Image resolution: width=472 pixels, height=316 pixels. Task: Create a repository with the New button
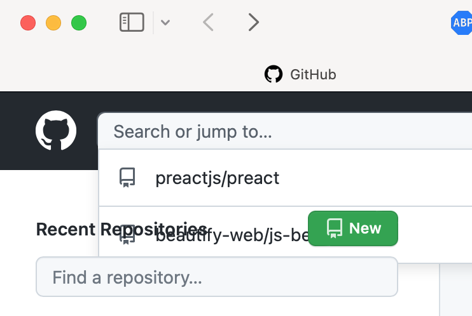point(353,228)
